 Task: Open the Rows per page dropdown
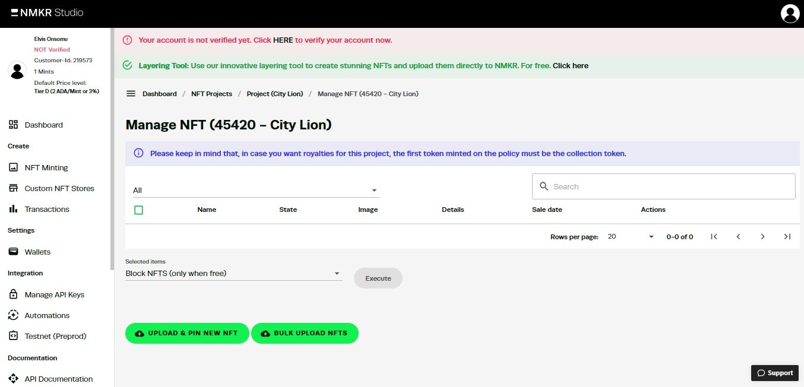[631, 236]
